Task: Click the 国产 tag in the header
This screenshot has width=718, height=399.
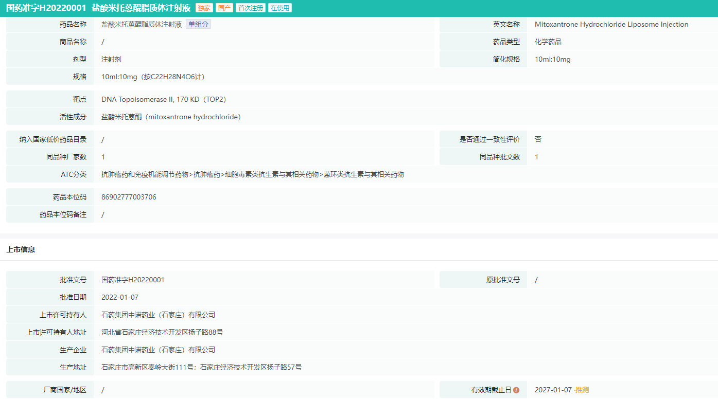Action: coord(224,8)
